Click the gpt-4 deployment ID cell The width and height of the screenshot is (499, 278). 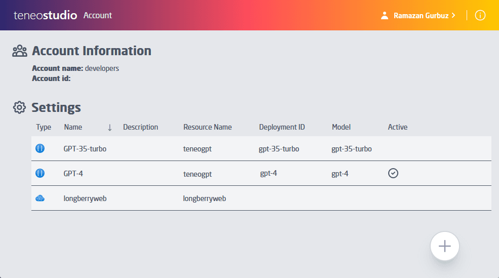click(x=269, y=174)
